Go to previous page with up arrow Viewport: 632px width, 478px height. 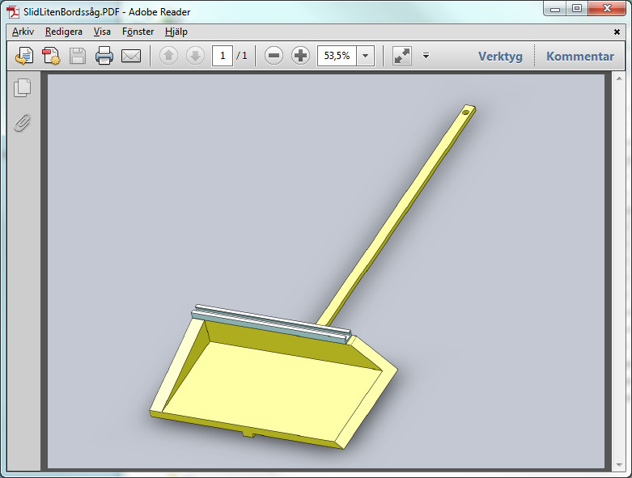point(168,56)
